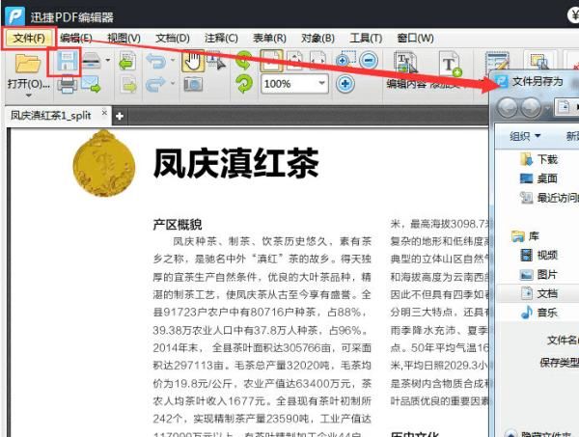Click the Redo arrow icon
This screenshot has width=579, height=437.
[155, 84]
